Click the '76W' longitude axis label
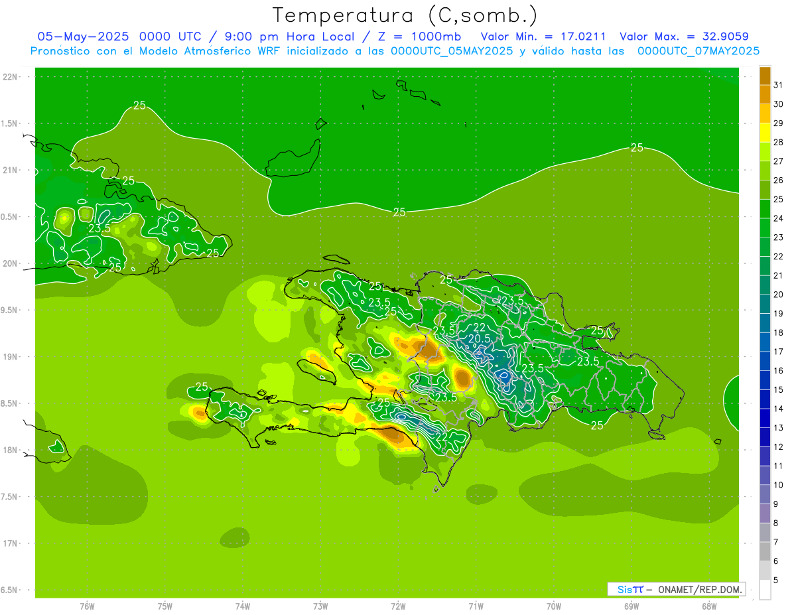Viewport: 796px width, 615px height. coord(87,606)
